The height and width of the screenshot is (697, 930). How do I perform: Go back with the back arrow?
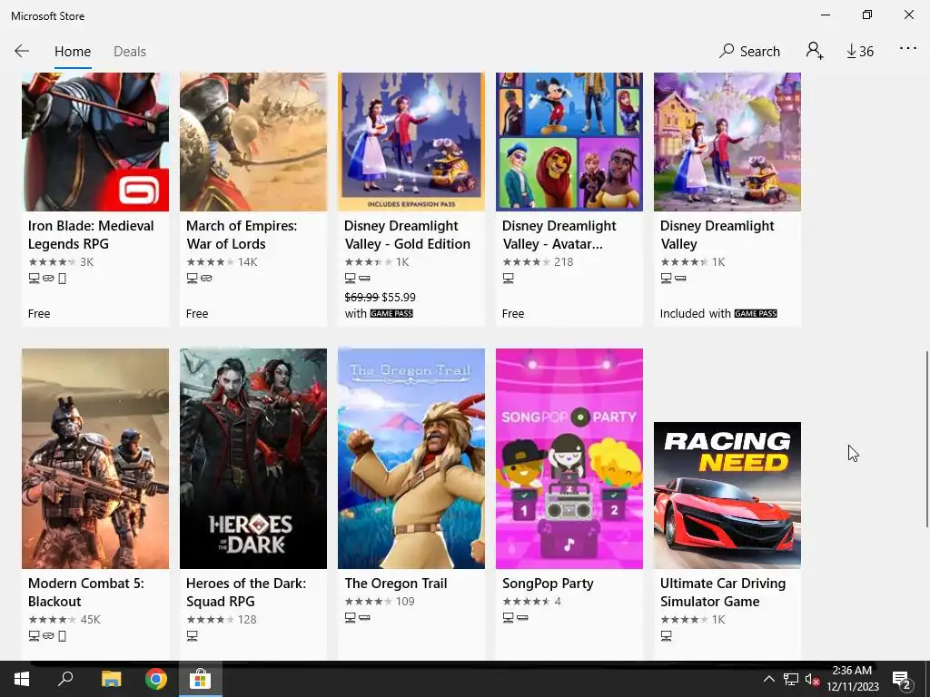[22, 51]
